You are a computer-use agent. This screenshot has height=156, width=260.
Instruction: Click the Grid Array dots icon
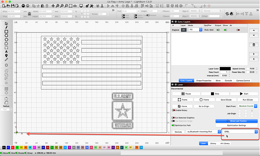[x=6, y=89]
